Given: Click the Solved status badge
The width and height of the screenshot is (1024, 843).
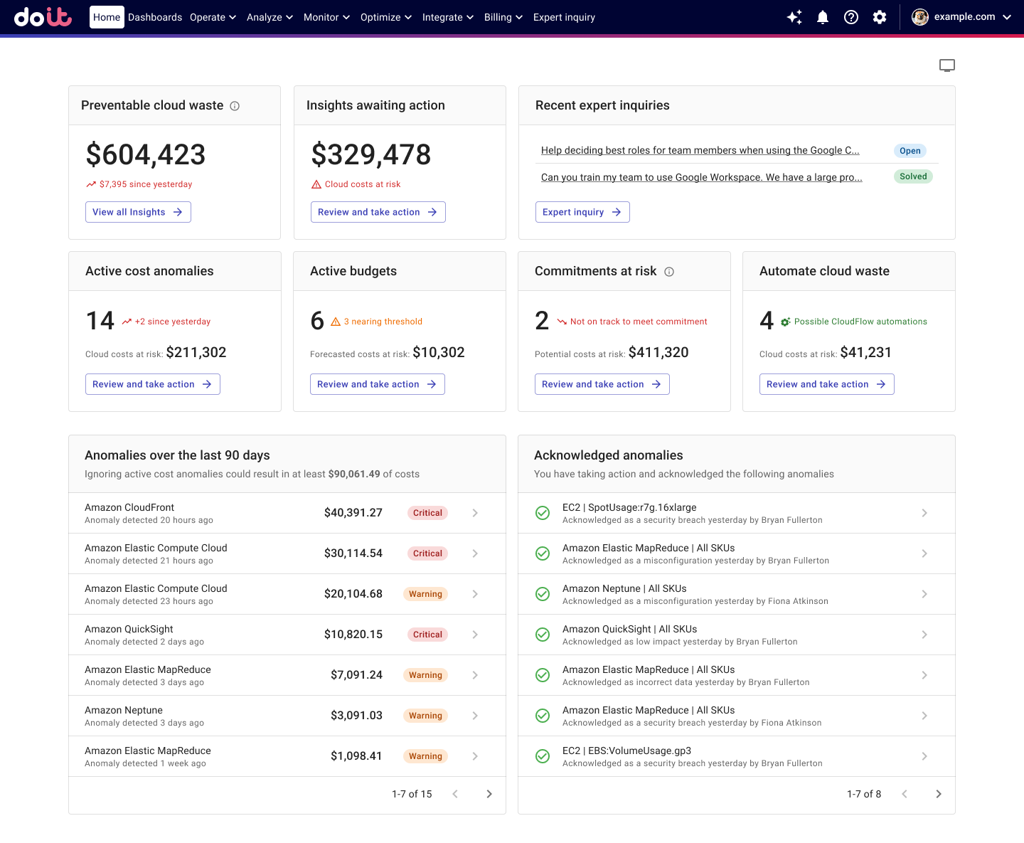Looking at the screenshot, I should 913,176.
